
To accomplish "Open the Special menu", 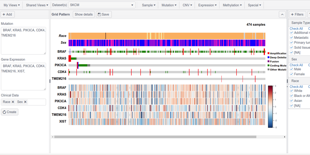I will (x=254, y=5).
